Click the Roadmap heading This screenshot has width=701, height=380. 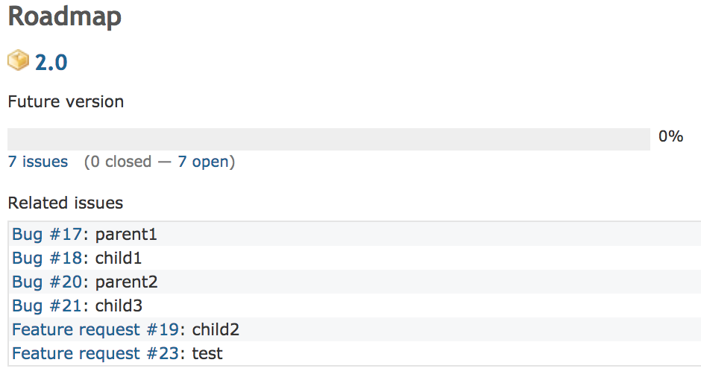pyautogui.click(x=65, y=17)
